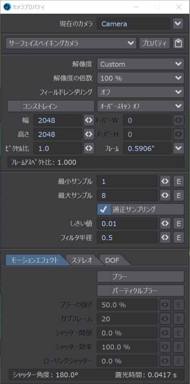Switch to the DOF tab
This screenshot has height=384, width=190.
tap(113, 260)
